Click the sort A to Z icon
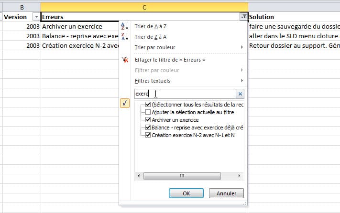Screen dimensions: 340x213 click(x=124, y=26)
